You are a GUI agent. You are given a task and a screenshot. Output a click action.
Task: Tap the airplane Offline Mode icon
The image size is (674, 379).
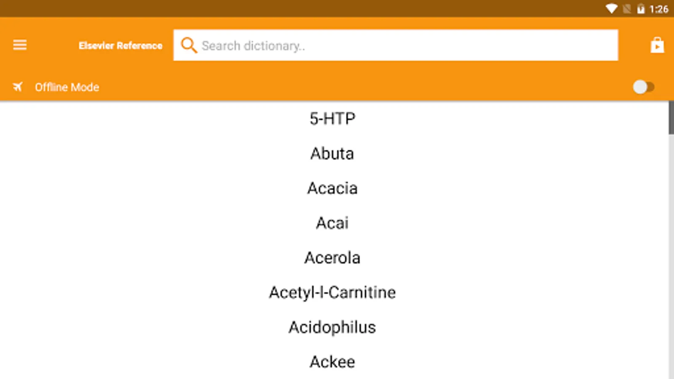tap(18, 87)
